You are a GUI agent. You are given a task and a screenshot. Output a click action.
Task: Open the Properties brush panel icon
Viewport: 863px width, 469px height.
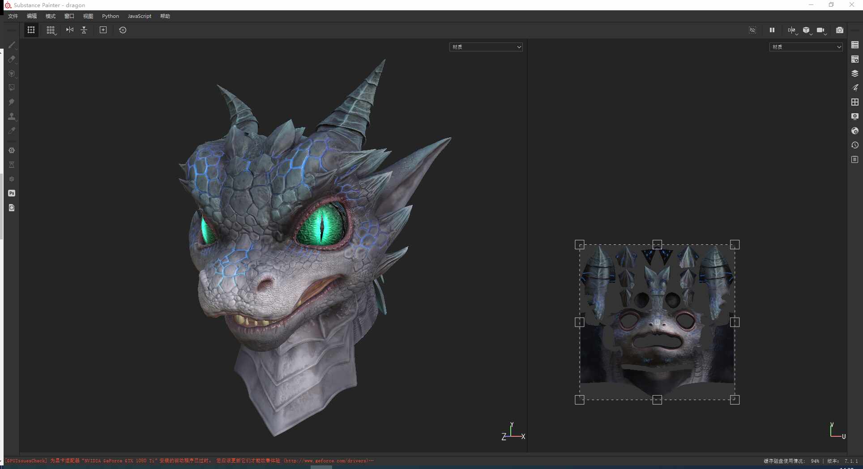click(x=855, y=88)
